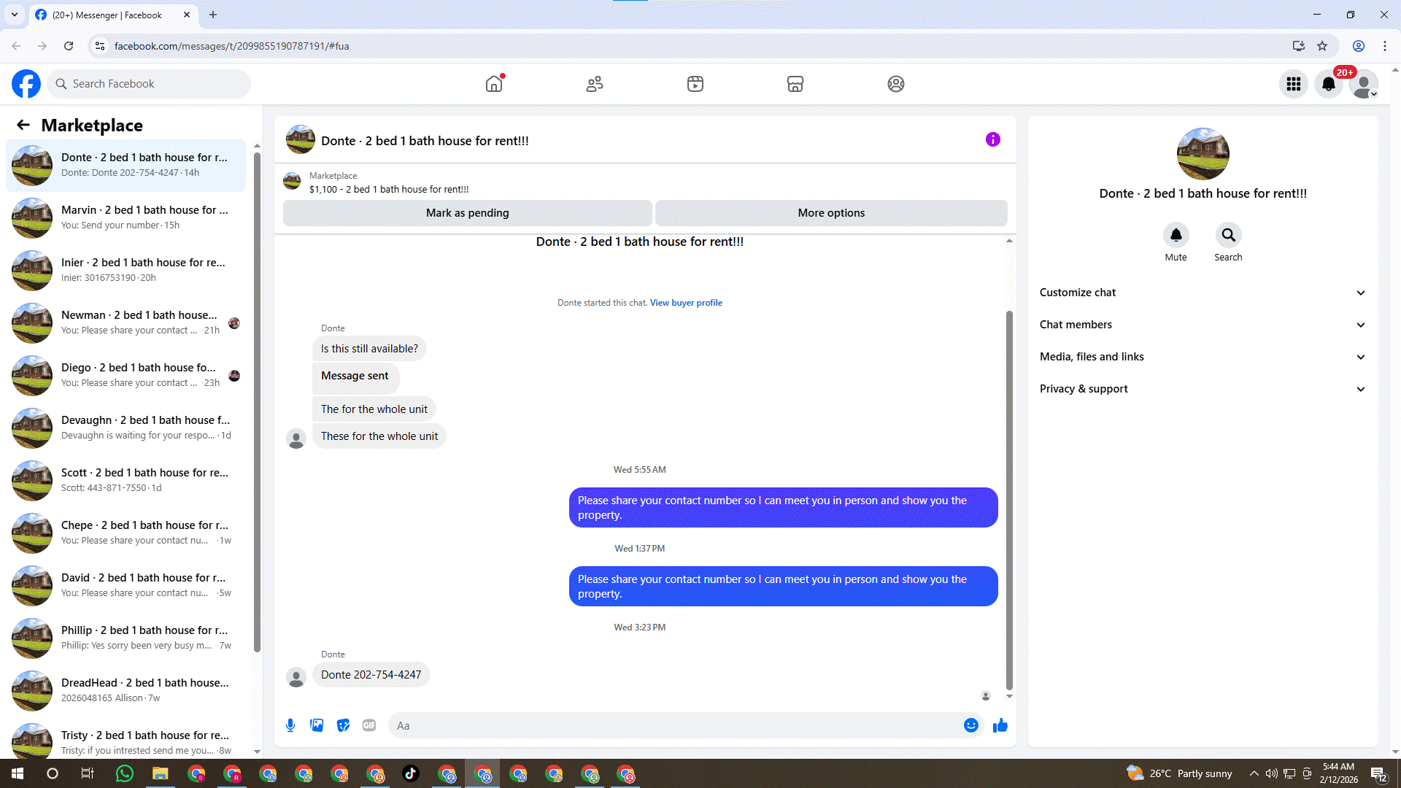Open Marvin conversation in chat list

[127, 217]
